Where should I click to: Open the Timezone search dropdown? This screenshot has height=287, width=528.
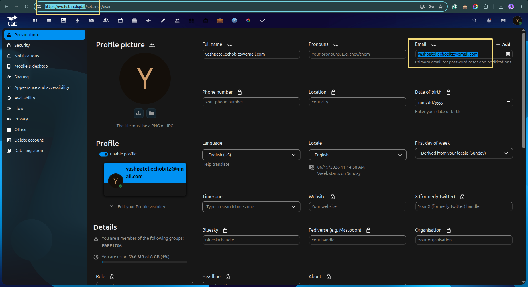tap(251, 207)
